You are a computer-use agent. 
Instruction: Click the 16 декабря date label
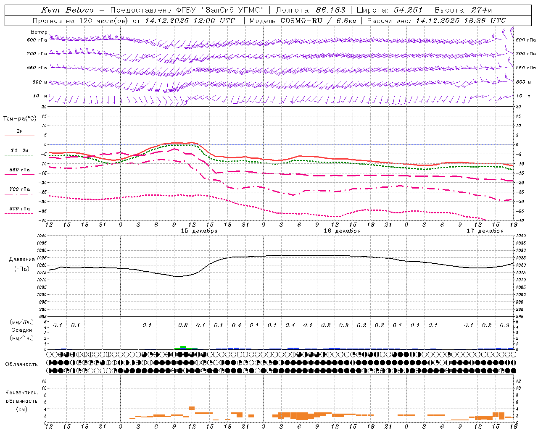click(x=342, y=231)
